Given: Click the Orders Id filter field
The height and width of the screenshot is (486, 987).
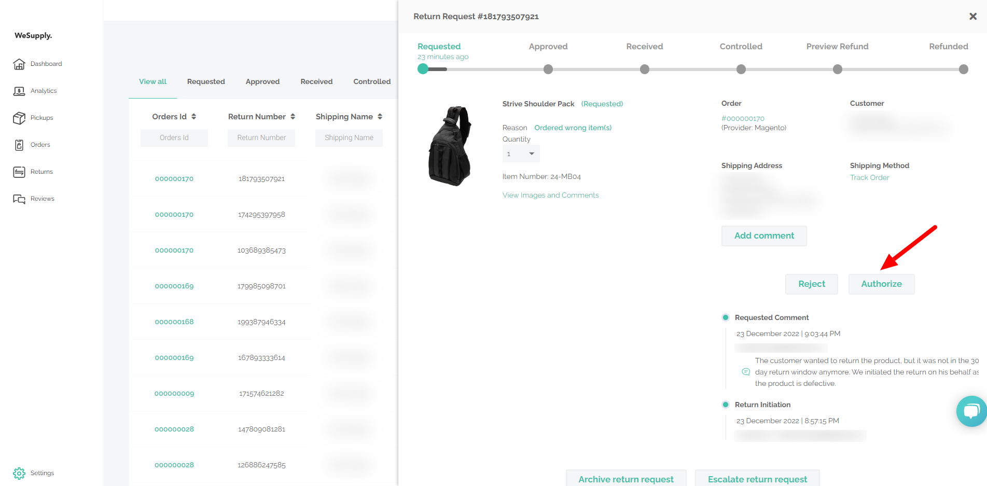Looking at the screenshot, I should (174, 137).
